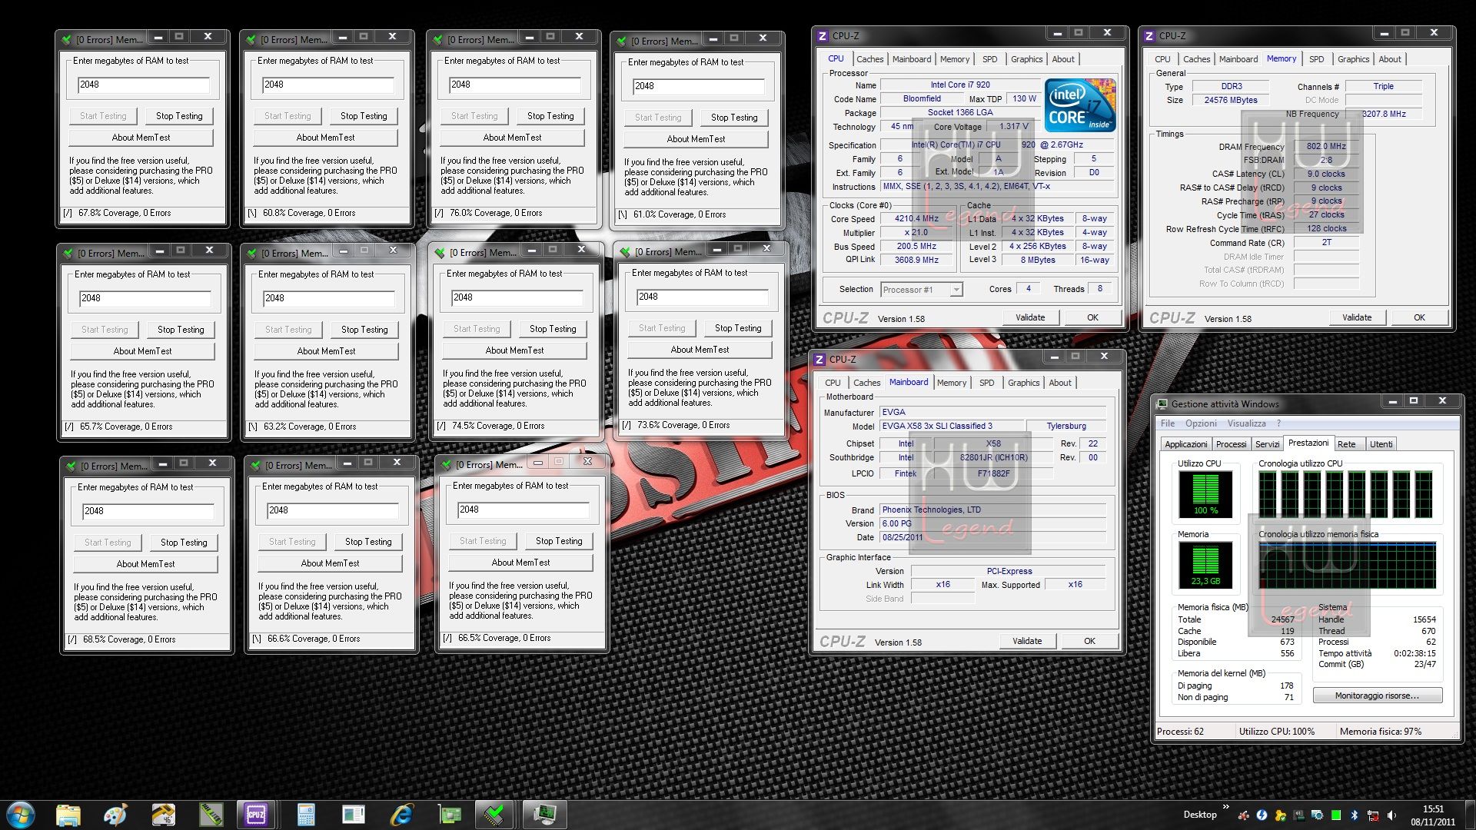Click the green square tray icon
This screenshot has width=1476, height=830.
pyautogui.click(x=1336, y=815)
